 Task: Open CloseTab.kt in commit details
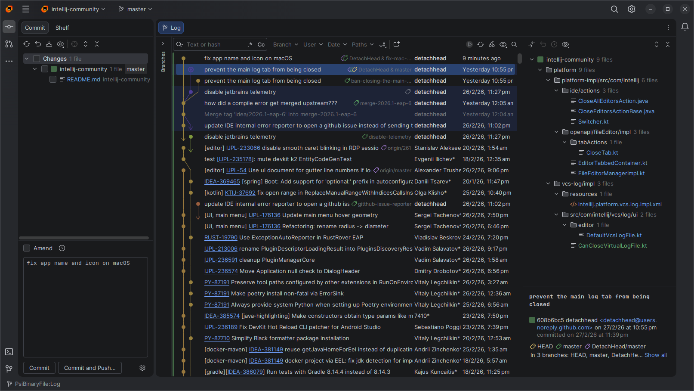pos(602,152)
